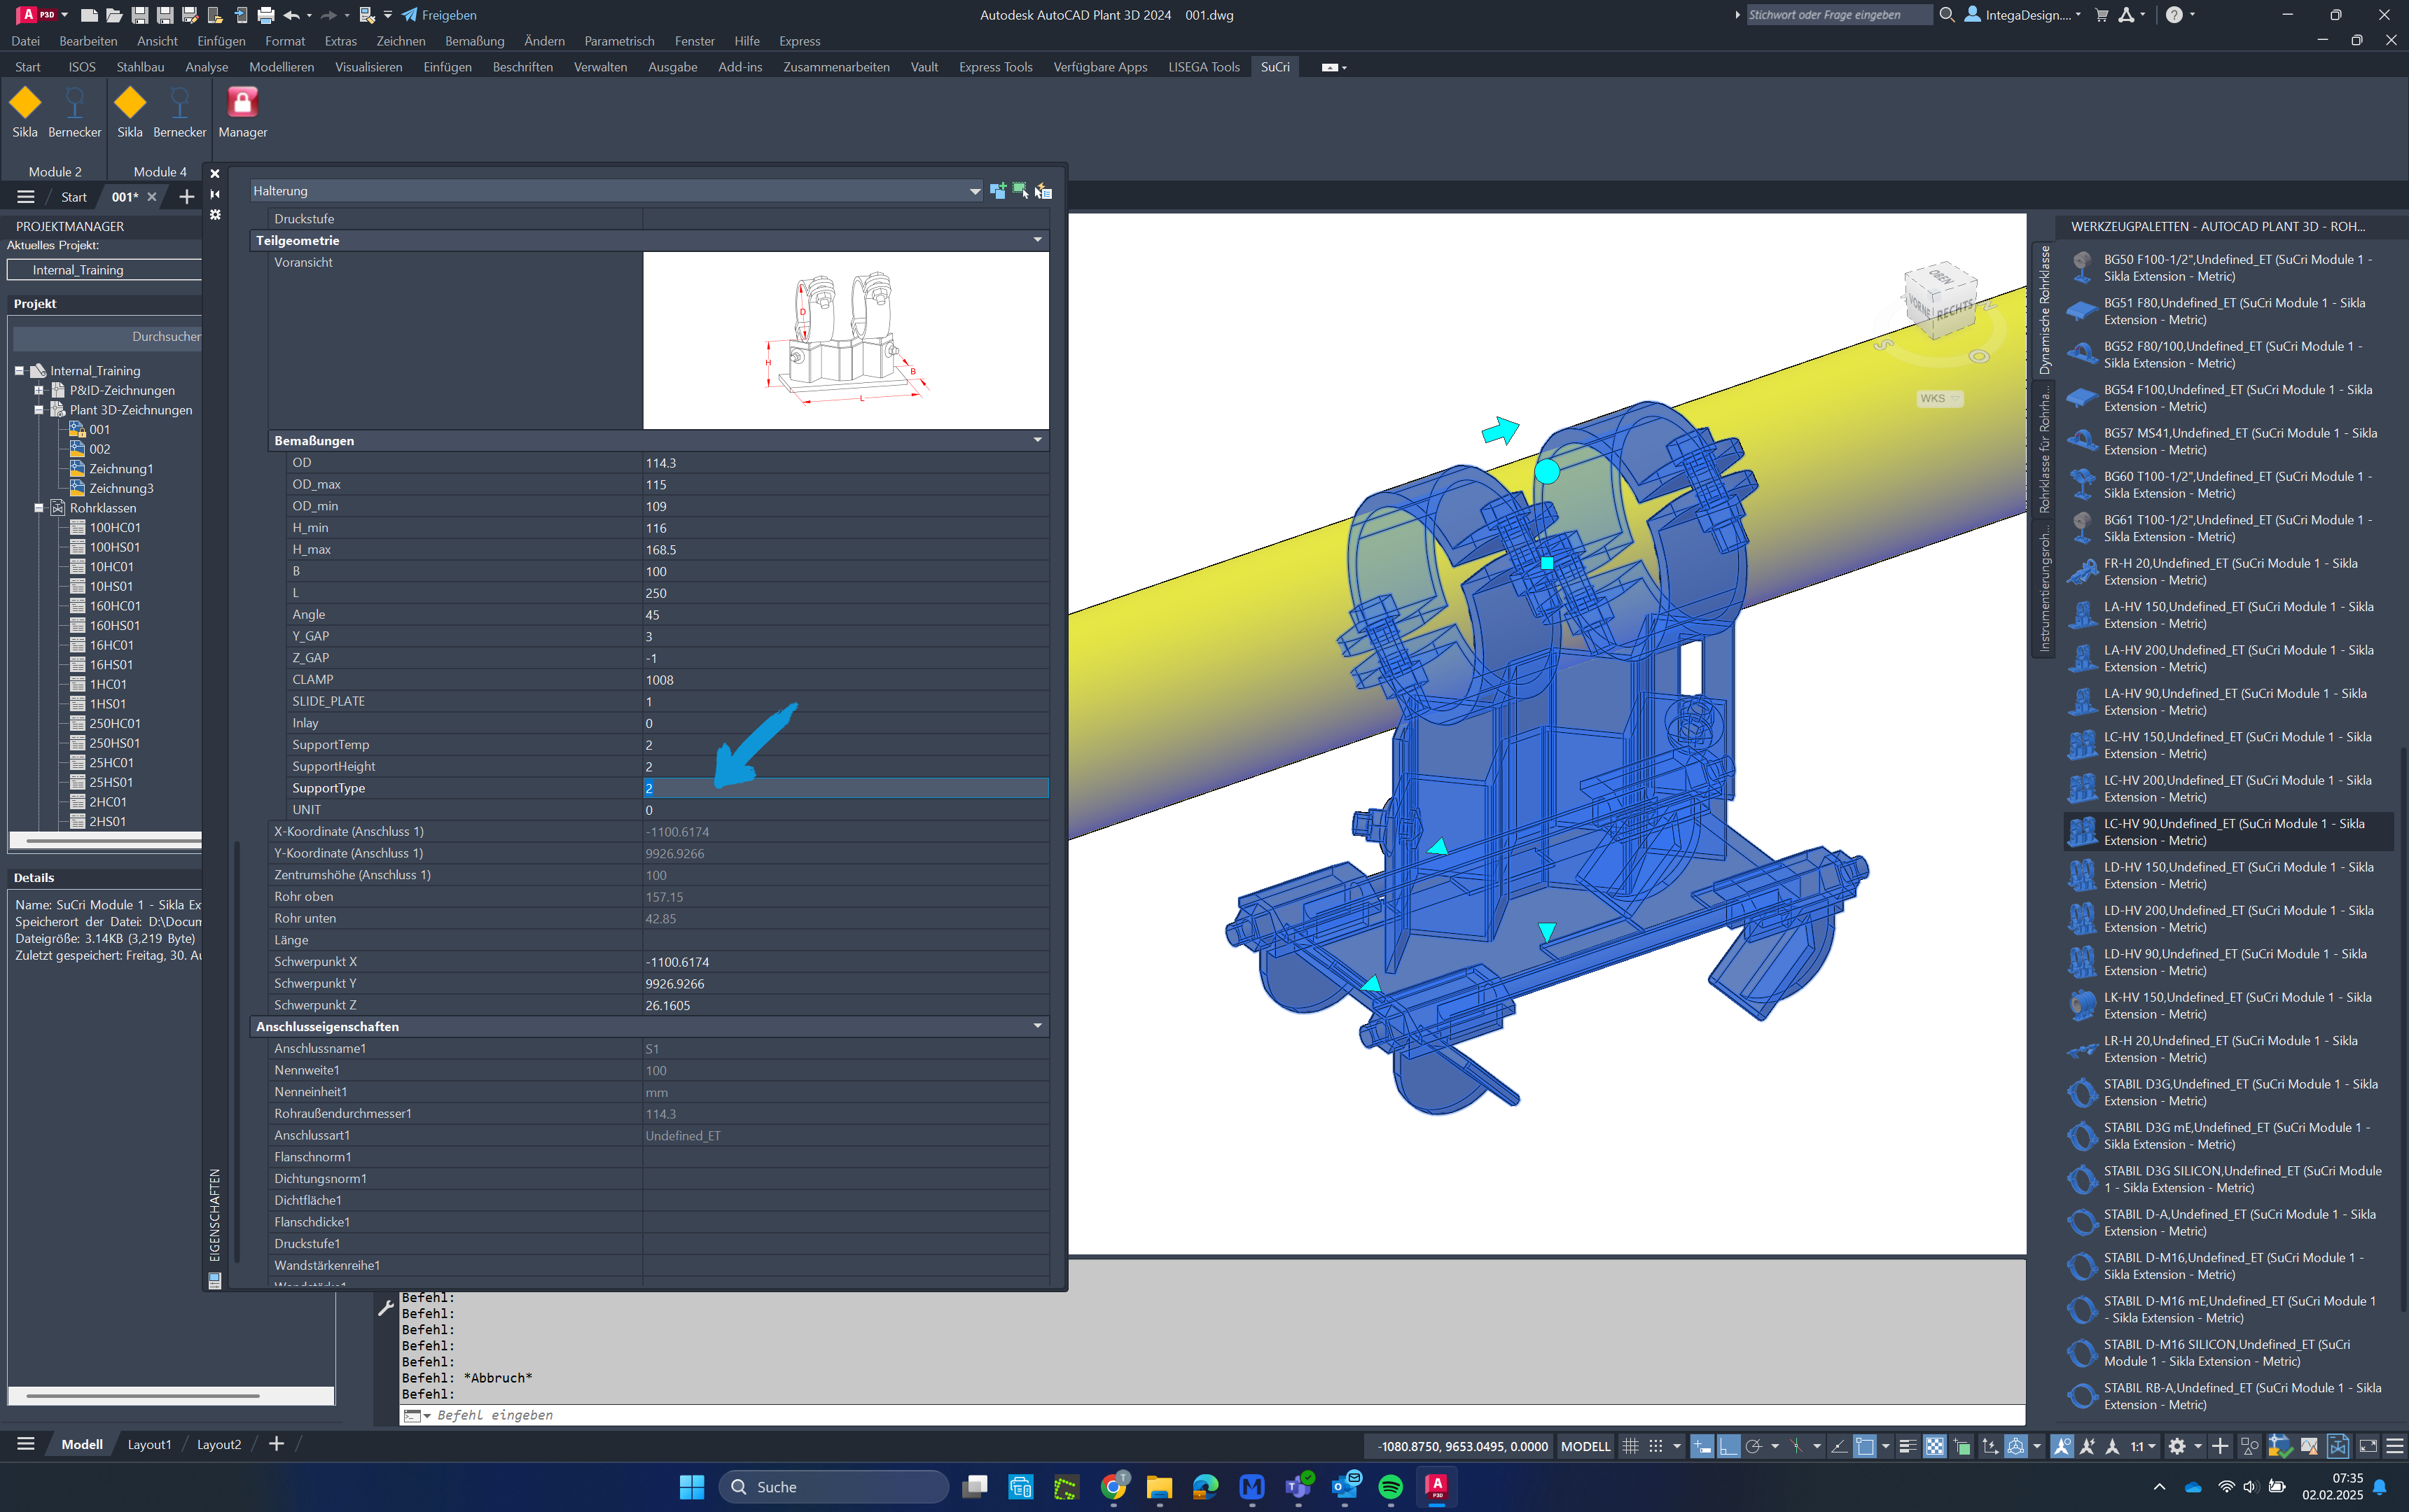Screen dimensions: 2409x1512
Task: Toggle ortho mode in status bar
Action: click(1728, 1446)
